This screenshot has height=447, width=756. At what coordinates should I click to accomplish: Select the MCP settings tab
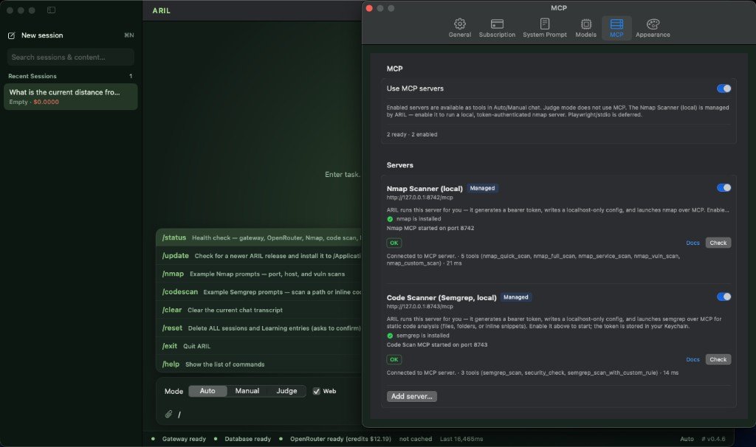(x=616, y=28)
